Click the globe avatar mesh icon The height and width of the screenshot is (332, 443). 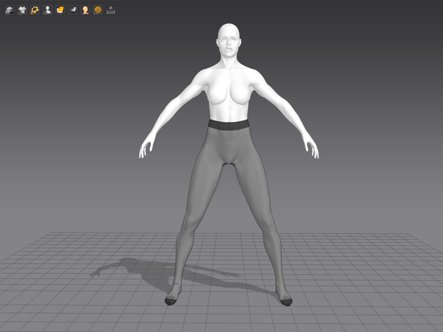[97, 9]
